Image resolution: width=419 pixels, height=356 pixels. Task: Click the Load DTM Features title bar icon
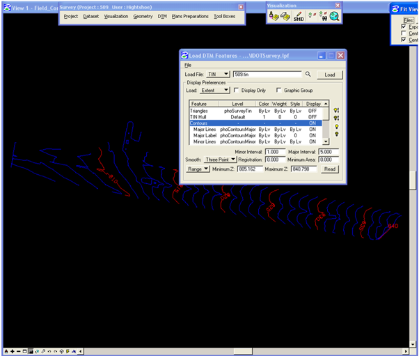(184, 55)
